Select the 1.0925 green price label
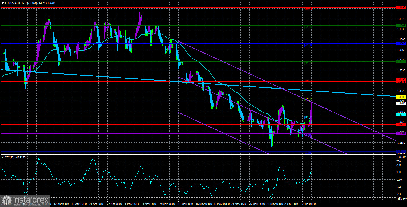The height and width of the screenshot is (207, 407). 401,61
